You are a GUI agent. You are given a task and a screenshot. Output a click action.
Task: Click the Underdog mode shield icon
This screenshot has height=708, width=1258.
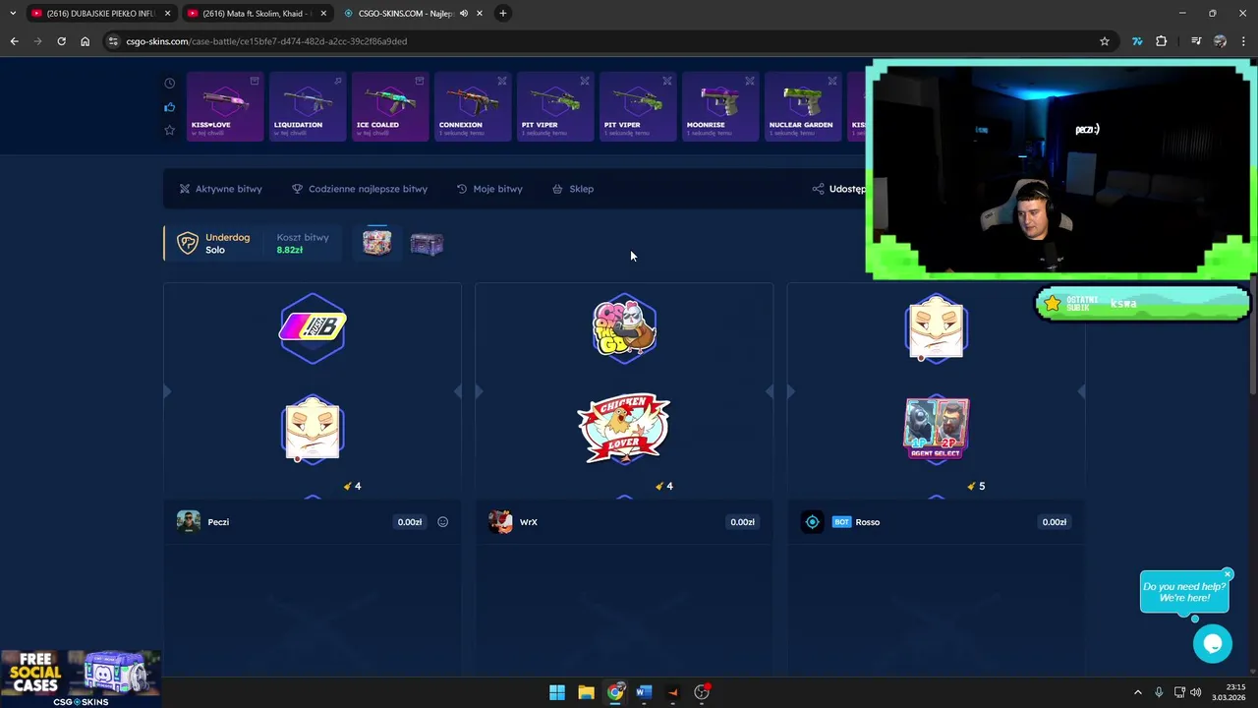point(187,243)
